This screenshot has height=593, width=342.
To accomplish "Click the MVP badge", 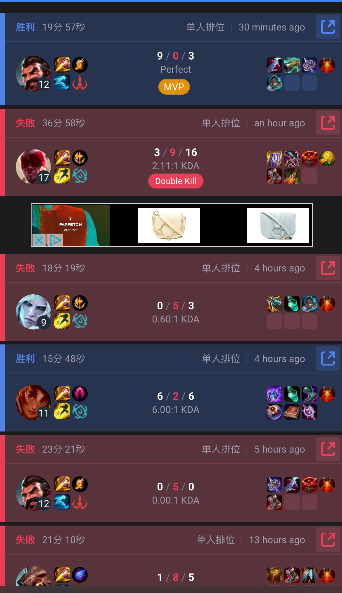I will click(174, 87).
